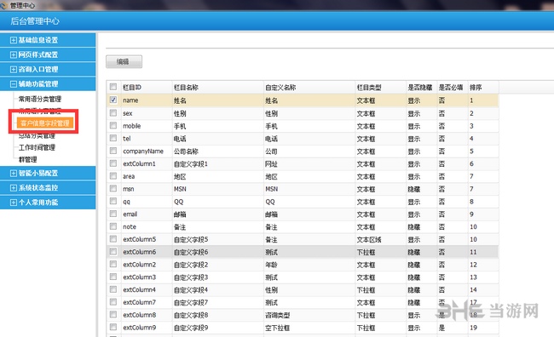This screenshot has height=337, width=554.
Task: Open 工作时间管理 in the sidebar
Action: [x=37, y=147]
